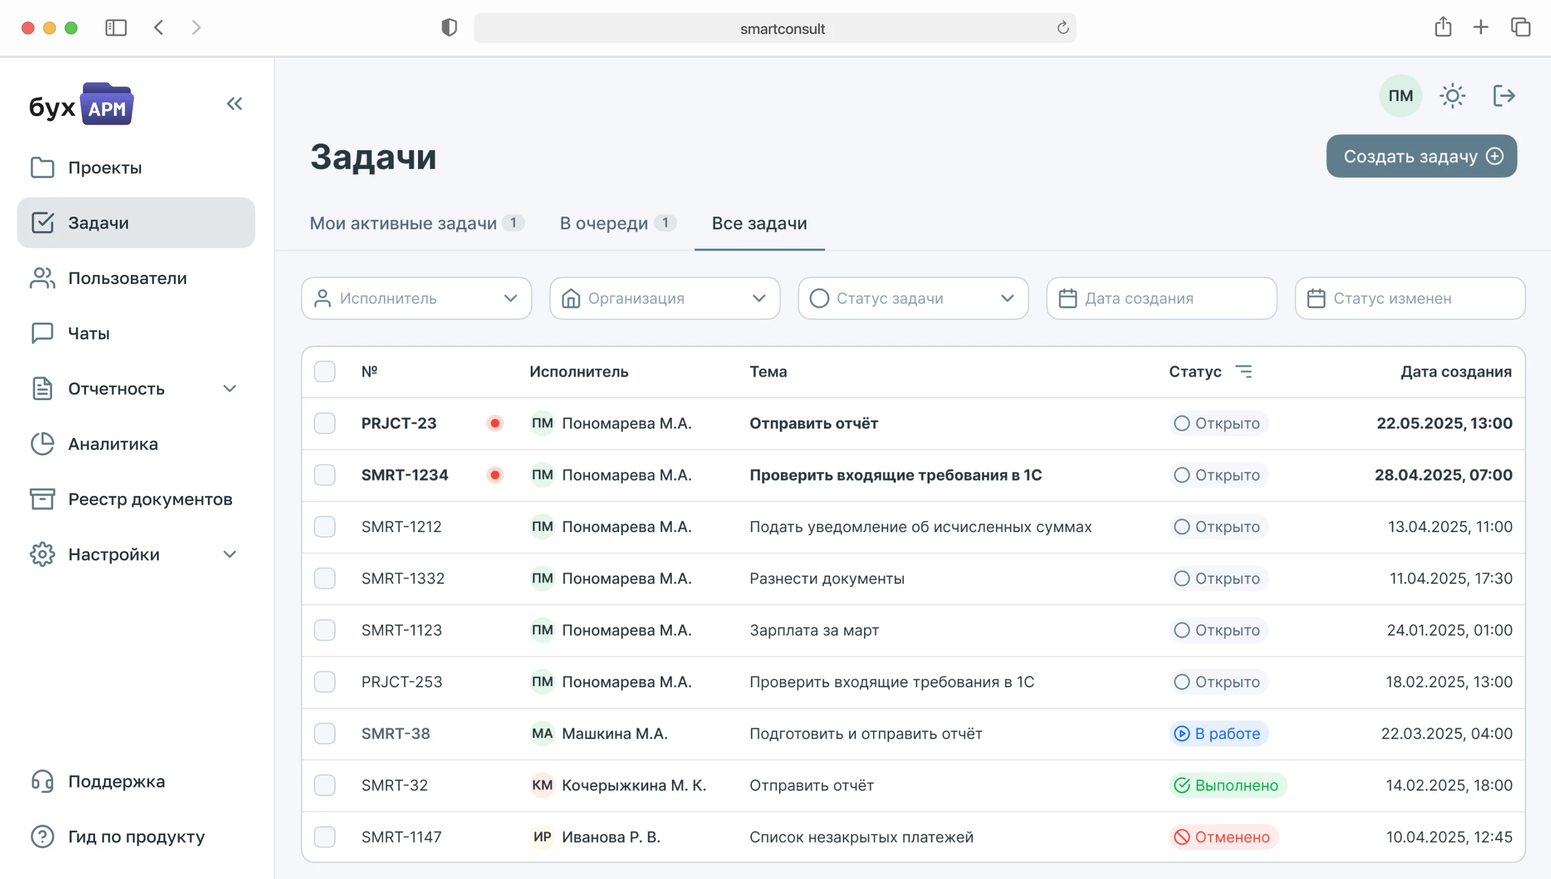
Task: Click Отменено status badge
Action: (x=1223, y=837)
